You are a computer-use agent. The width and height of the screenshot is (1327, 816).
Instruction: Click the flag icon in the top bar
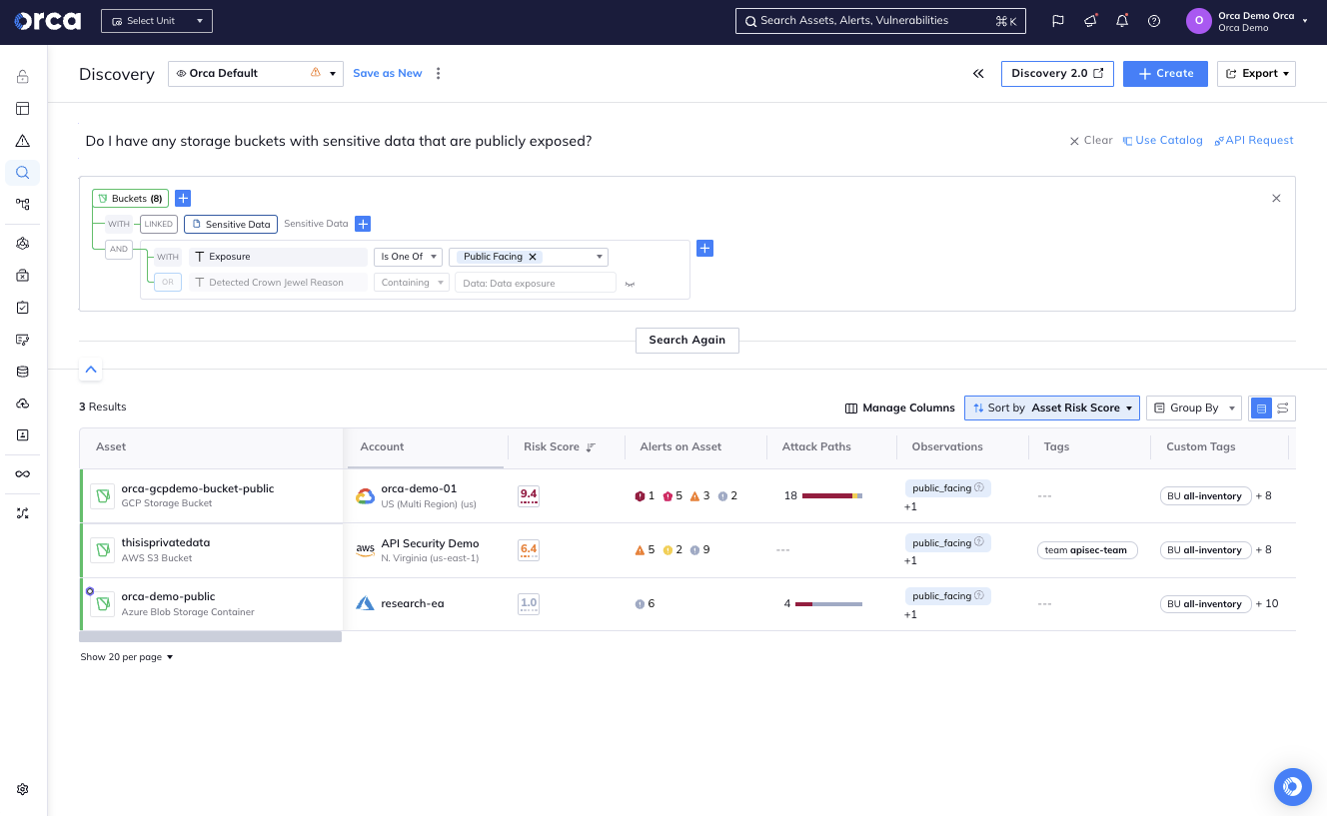1058,20
